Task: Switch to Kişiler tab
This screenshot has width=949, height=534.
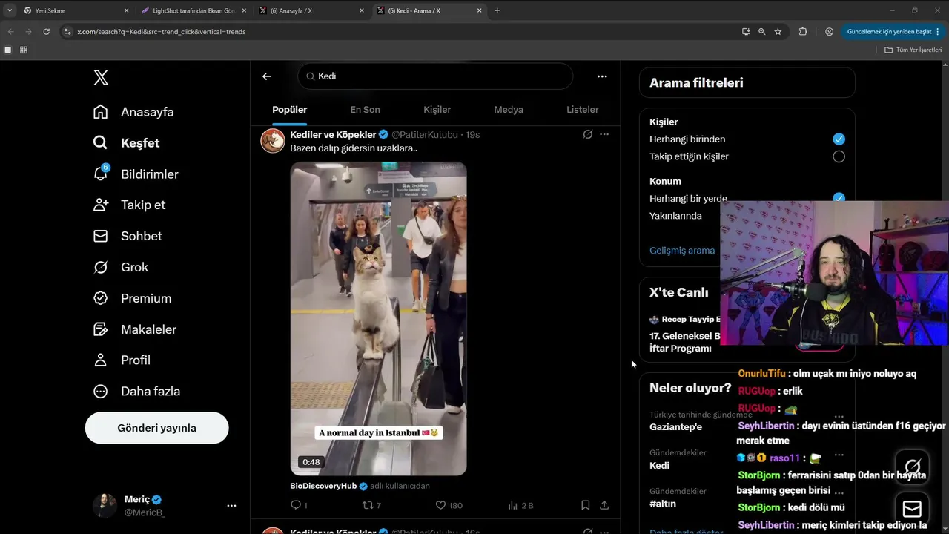Action: [437, 110]
